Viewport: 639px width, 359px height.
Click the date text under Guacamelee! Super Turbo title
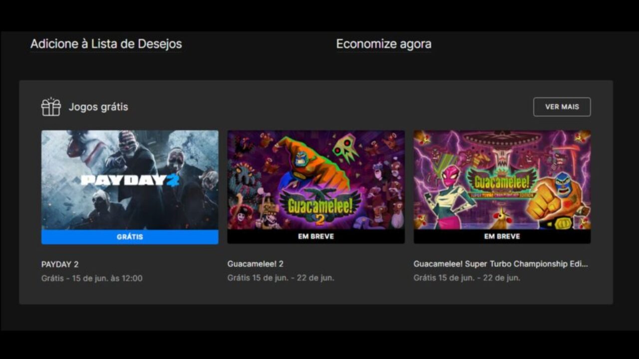(467, 278)
